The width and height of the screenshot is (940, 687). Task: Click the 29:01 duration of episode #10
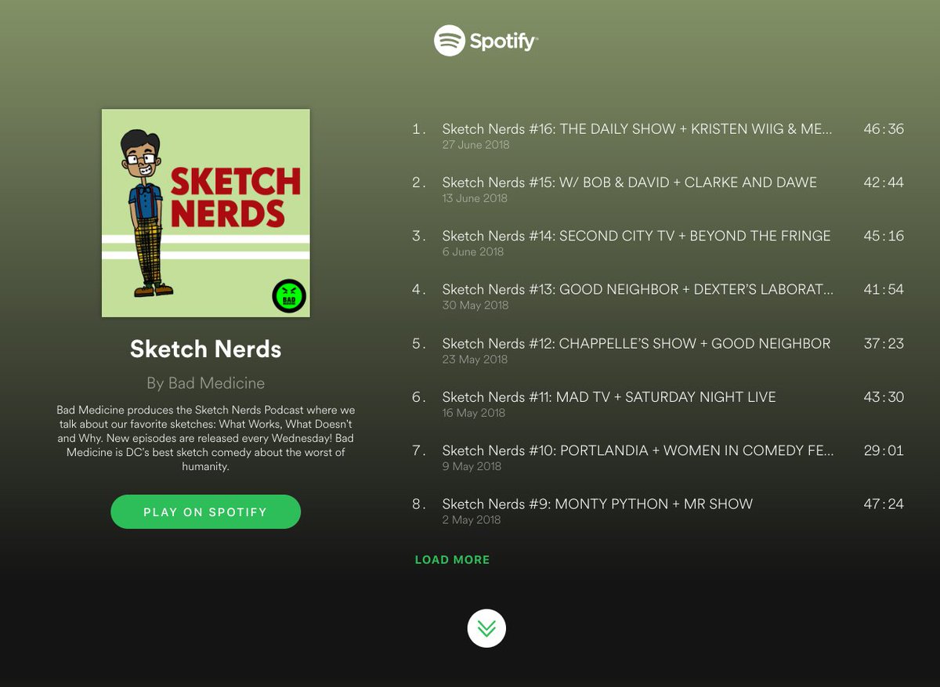[x=884, y=450]
